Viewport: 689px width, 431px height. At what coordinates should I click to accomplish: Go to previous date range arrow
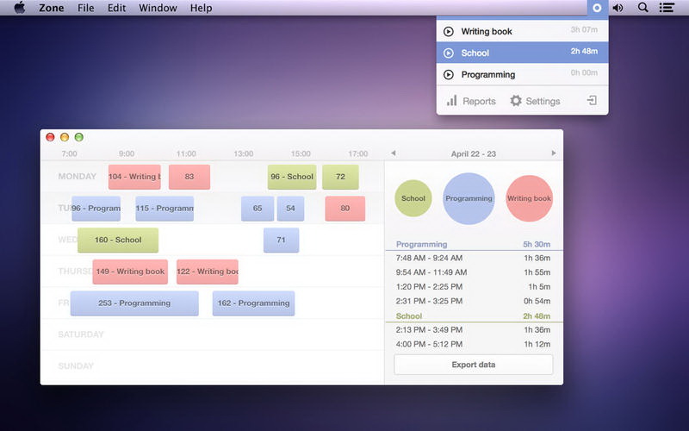394,153
